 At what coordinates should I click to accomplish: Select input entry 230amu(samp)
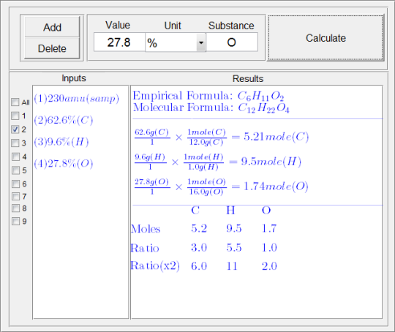tap(77, 98)
